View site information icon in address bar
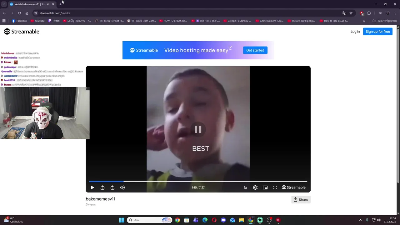Viewport: 400px width, 225px height. click(36, 13)
